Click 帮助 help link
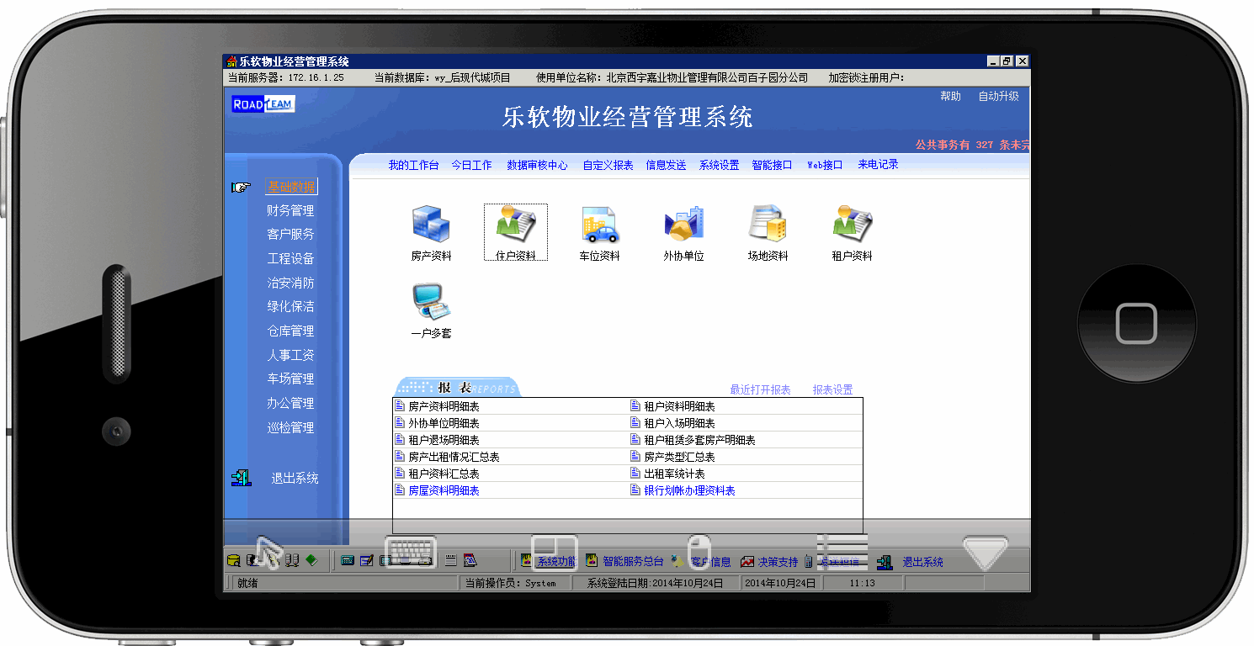The height and width of the screenshot is (646, 1254). [950, 96]
